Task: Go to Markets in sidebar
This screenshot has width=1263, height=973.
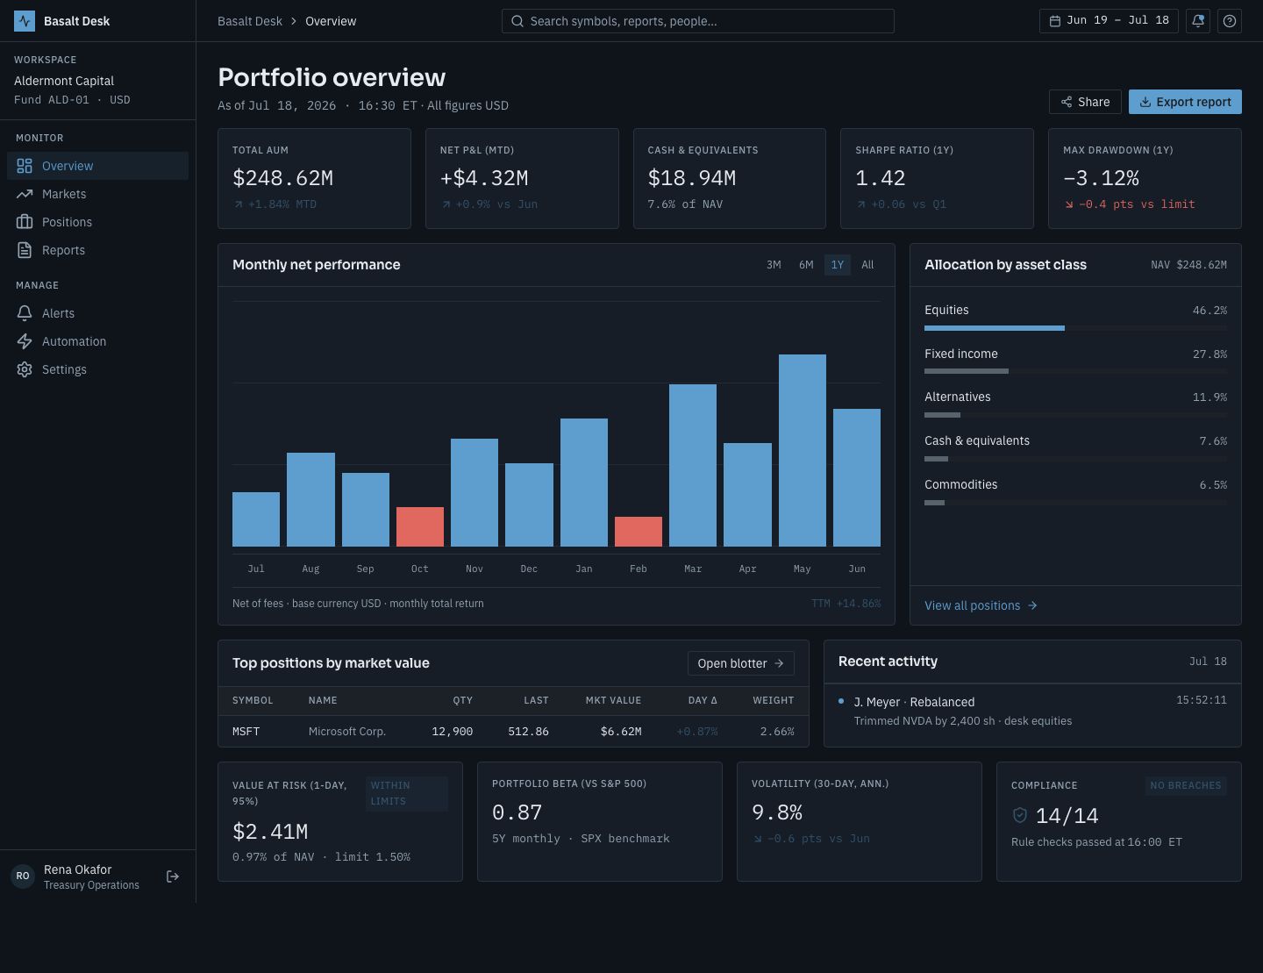Action: [97, 194]
